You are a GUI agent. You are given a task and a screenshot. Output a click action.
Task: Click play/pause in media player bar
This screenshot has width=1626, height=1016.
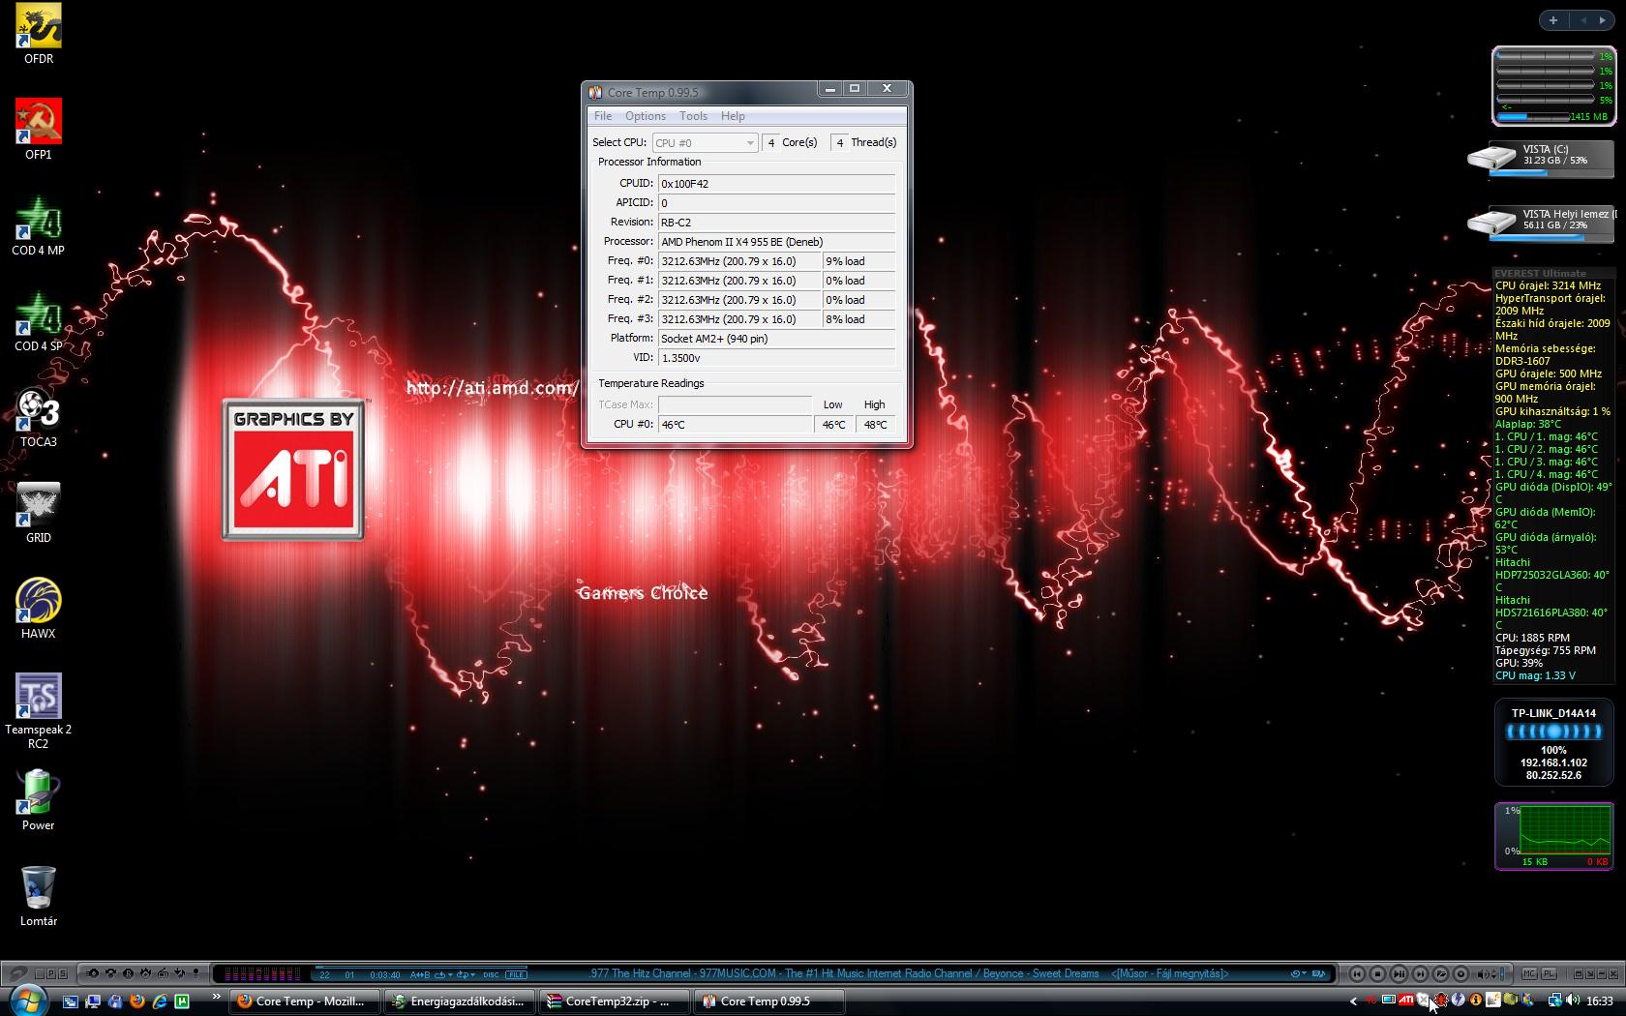(1399, 973)
